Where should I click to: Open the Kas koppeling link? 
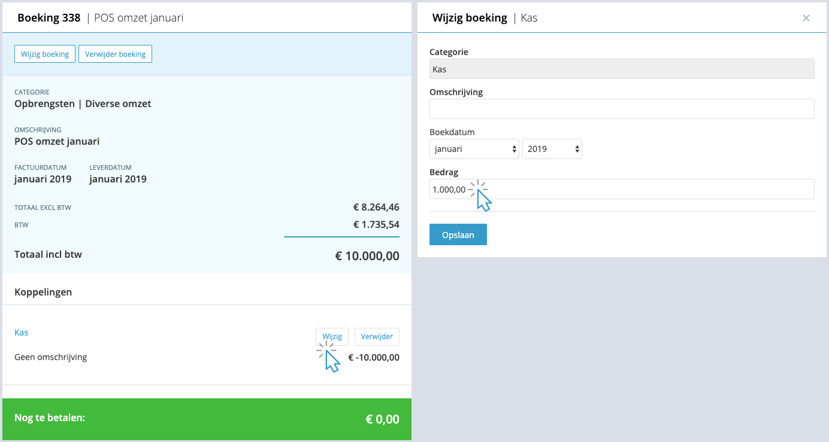22,333
